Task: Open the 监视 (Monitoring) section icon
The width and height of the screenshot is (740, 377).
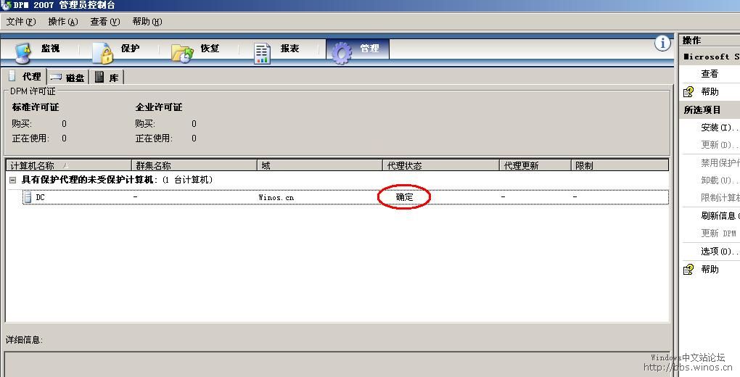Action: (x=24, y=52)
